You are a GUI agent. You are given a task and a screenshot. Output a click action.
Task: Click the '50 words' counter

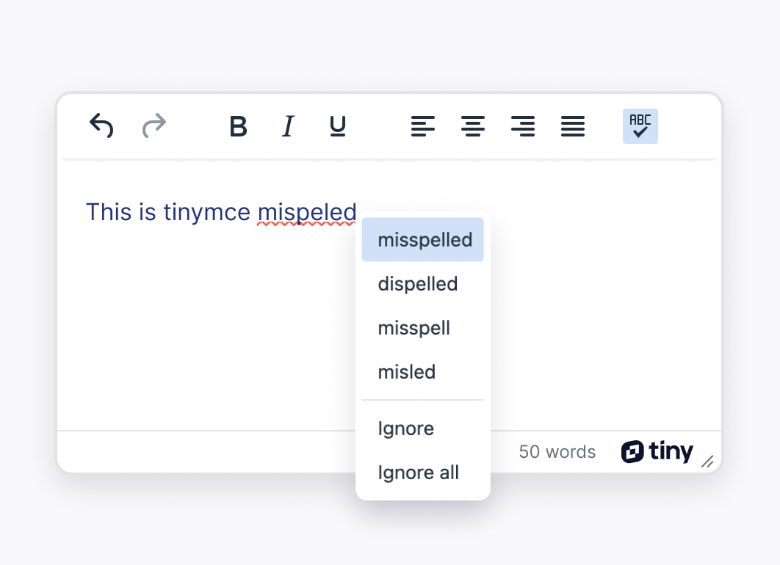tap(556, 452)
